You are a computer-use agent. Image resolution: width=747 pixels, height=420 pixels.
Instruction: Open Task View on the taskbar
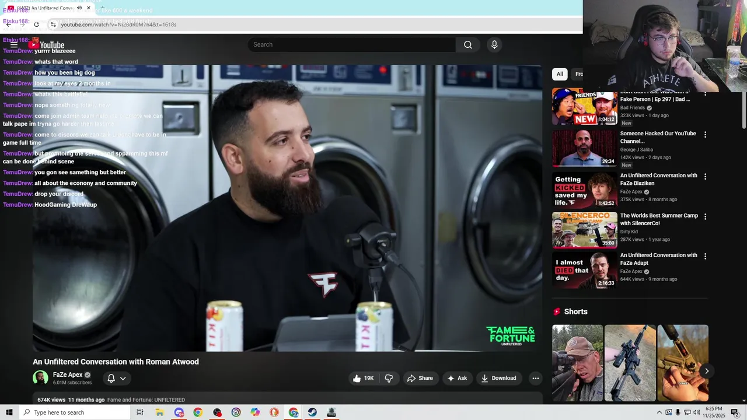pos(140,412)
